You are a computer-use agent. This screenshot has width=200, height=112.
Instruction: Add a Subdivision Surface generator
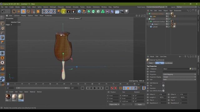[x=89, y=12]
